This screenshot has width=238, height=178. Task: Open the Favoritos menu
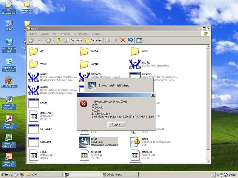[x=65, y=34]
